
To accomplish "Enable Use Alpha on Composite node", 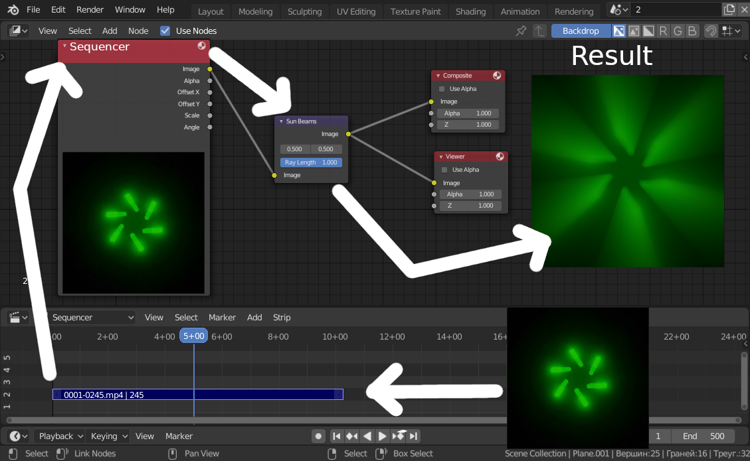I will 442,89.
